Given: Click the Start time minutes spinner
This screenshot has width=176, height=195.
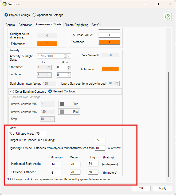Looking at the screenshot, I should (63, 67).
